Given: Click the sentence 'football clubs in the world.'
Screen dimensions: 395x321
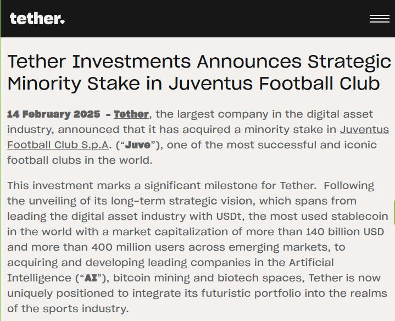Looking at the screenshot, I should [x=80, y=160].
